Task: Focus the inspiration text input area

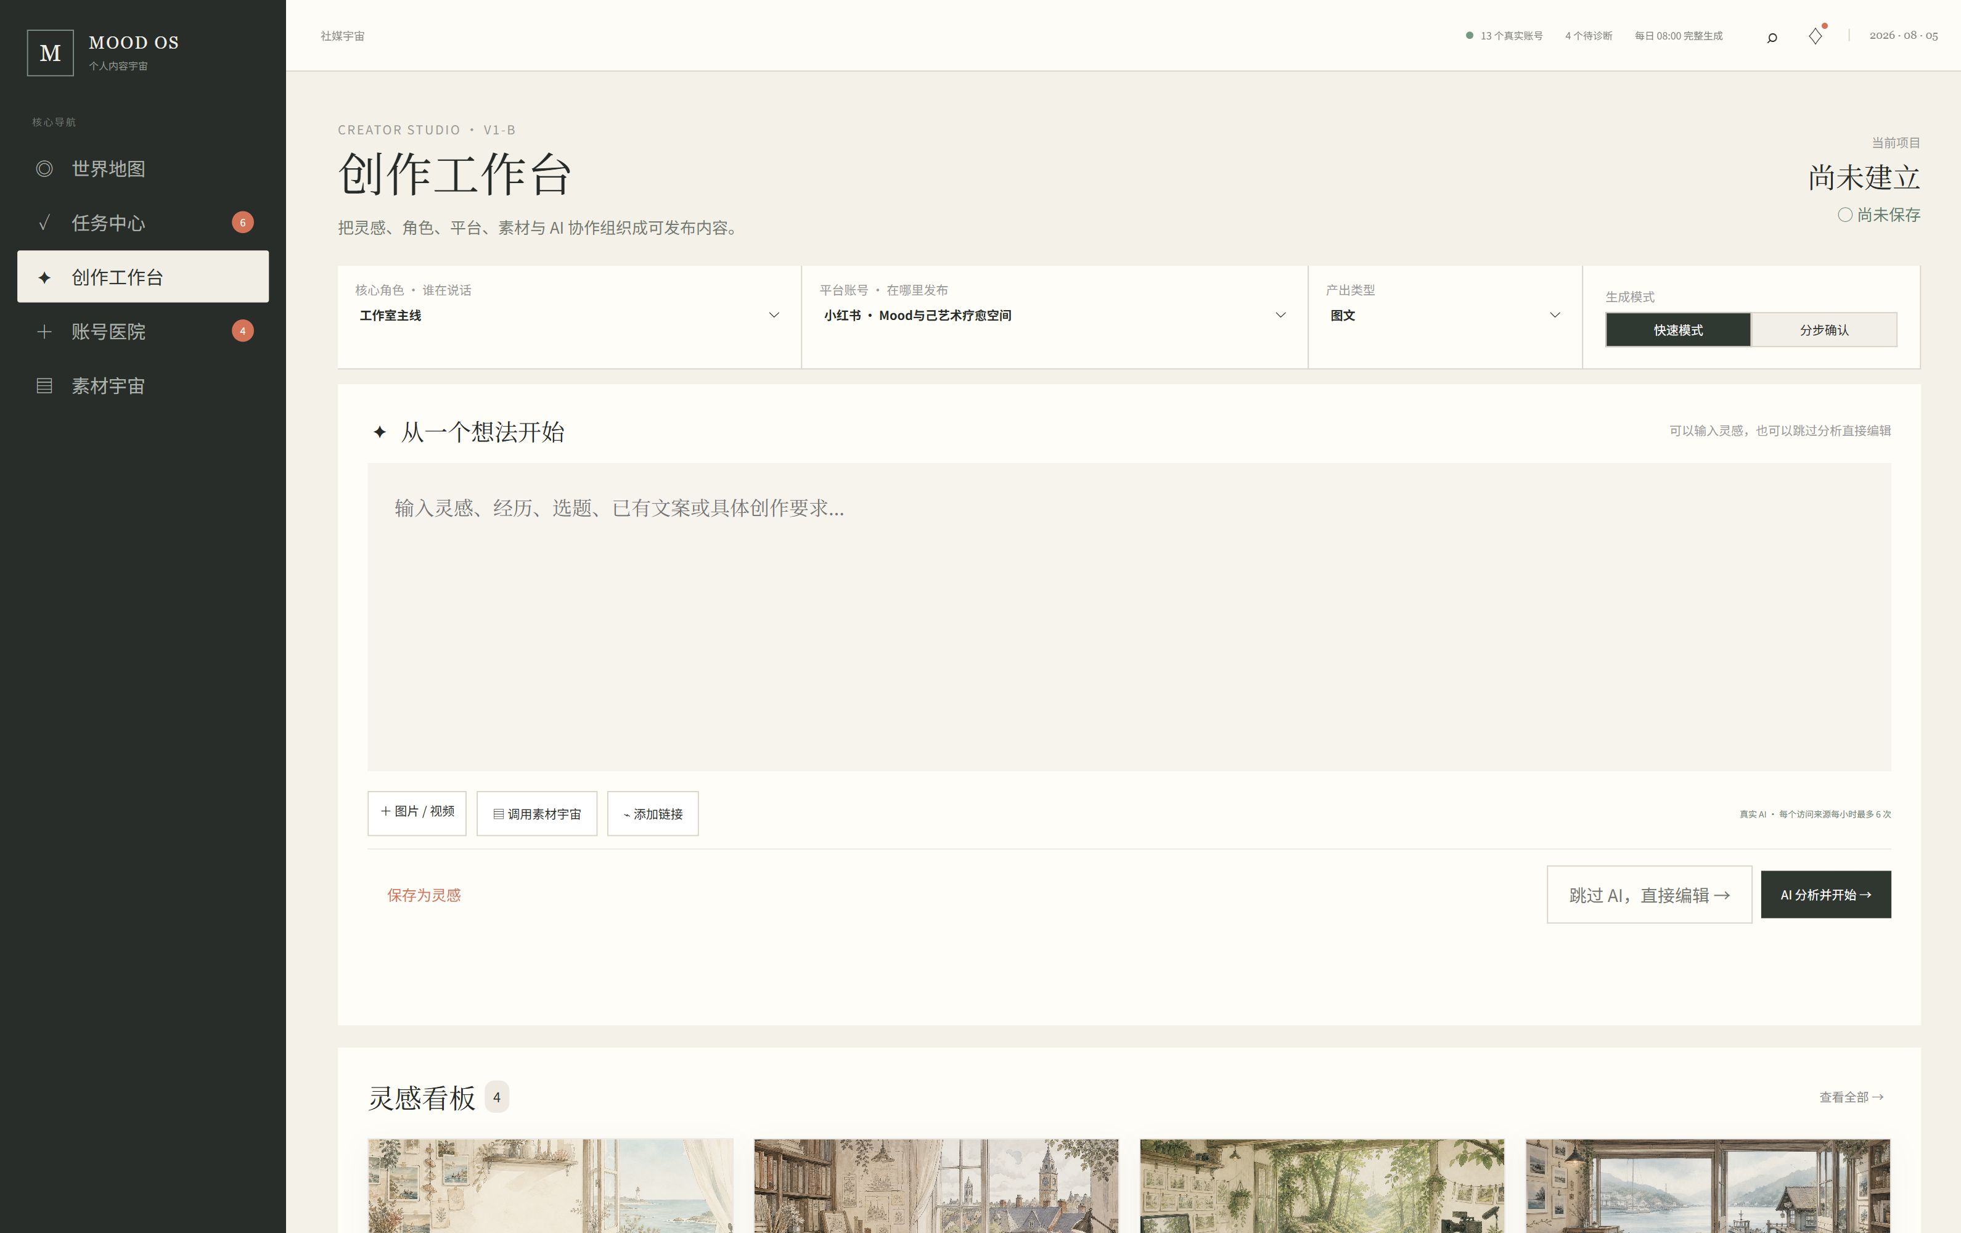Action: 1129,616
